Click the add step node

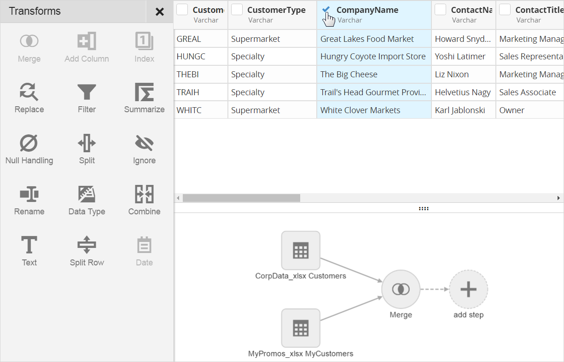(468, 289)
